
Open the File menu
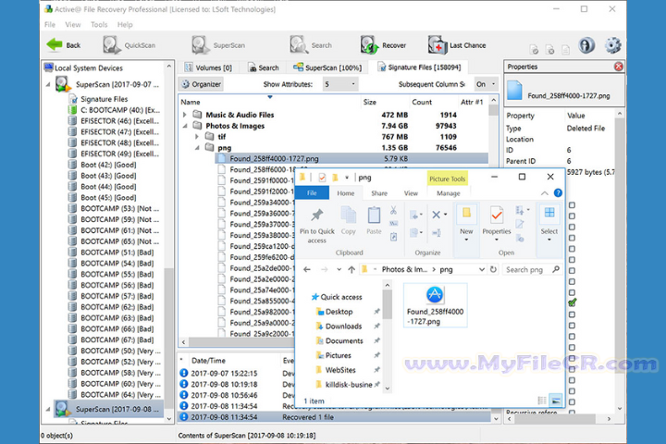(50, 25)
